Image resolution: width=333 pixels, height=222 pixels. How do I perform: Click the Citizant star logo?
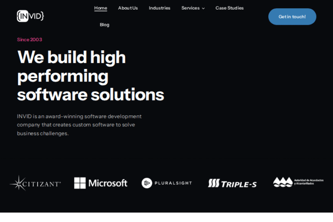(19, 183)
